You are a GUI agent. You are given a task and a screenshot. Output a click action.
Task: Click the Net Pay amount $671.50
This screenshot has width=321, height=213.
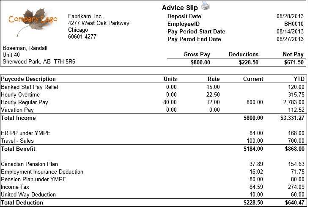(294, 62)
